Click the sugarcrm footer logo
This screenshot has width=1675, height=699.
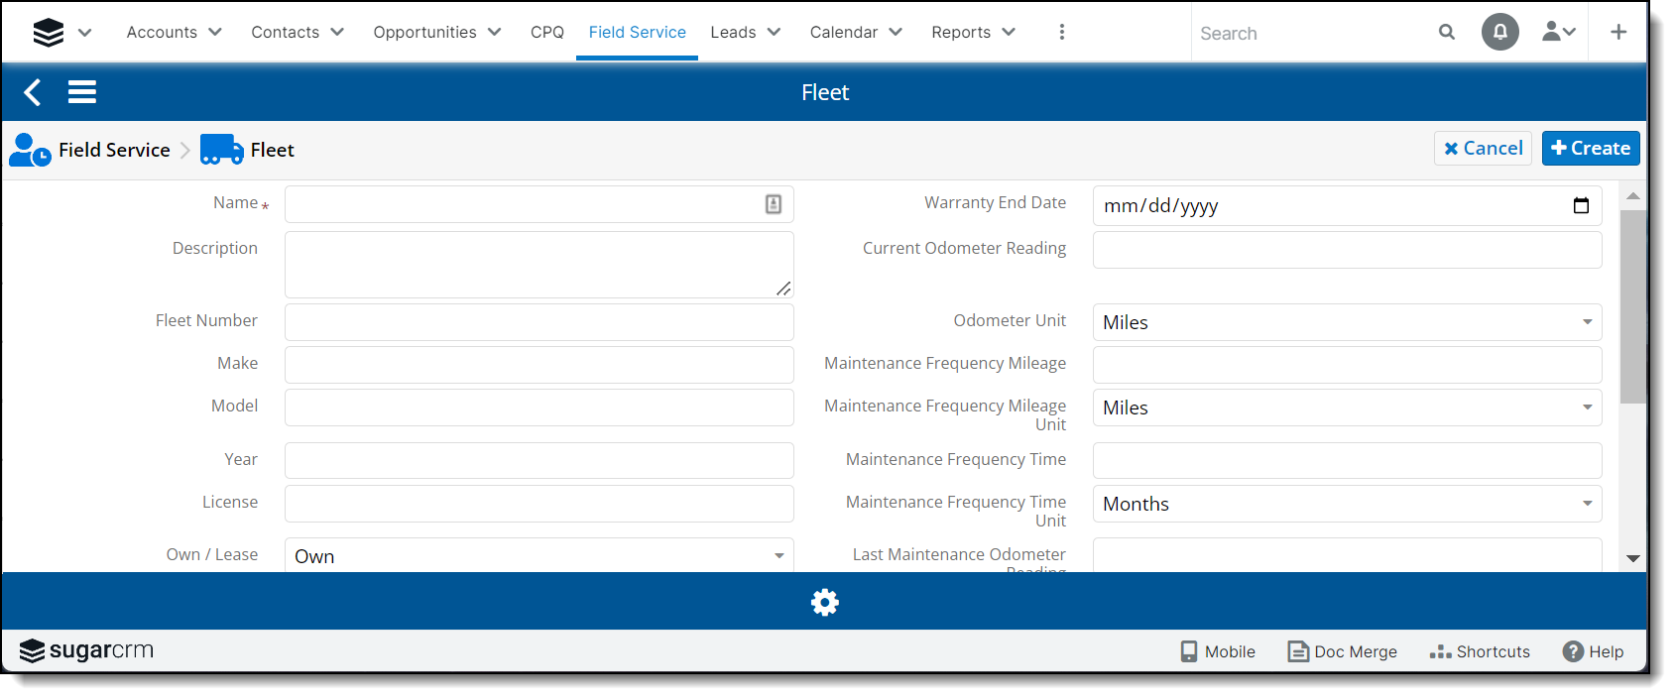[x=86, y=650]
